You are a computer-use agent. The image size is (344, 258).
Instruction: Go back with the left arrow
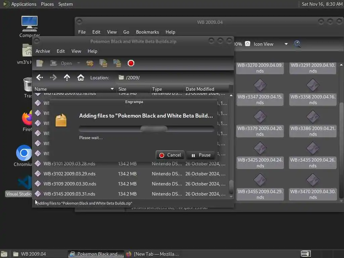(x=40, y=78)
